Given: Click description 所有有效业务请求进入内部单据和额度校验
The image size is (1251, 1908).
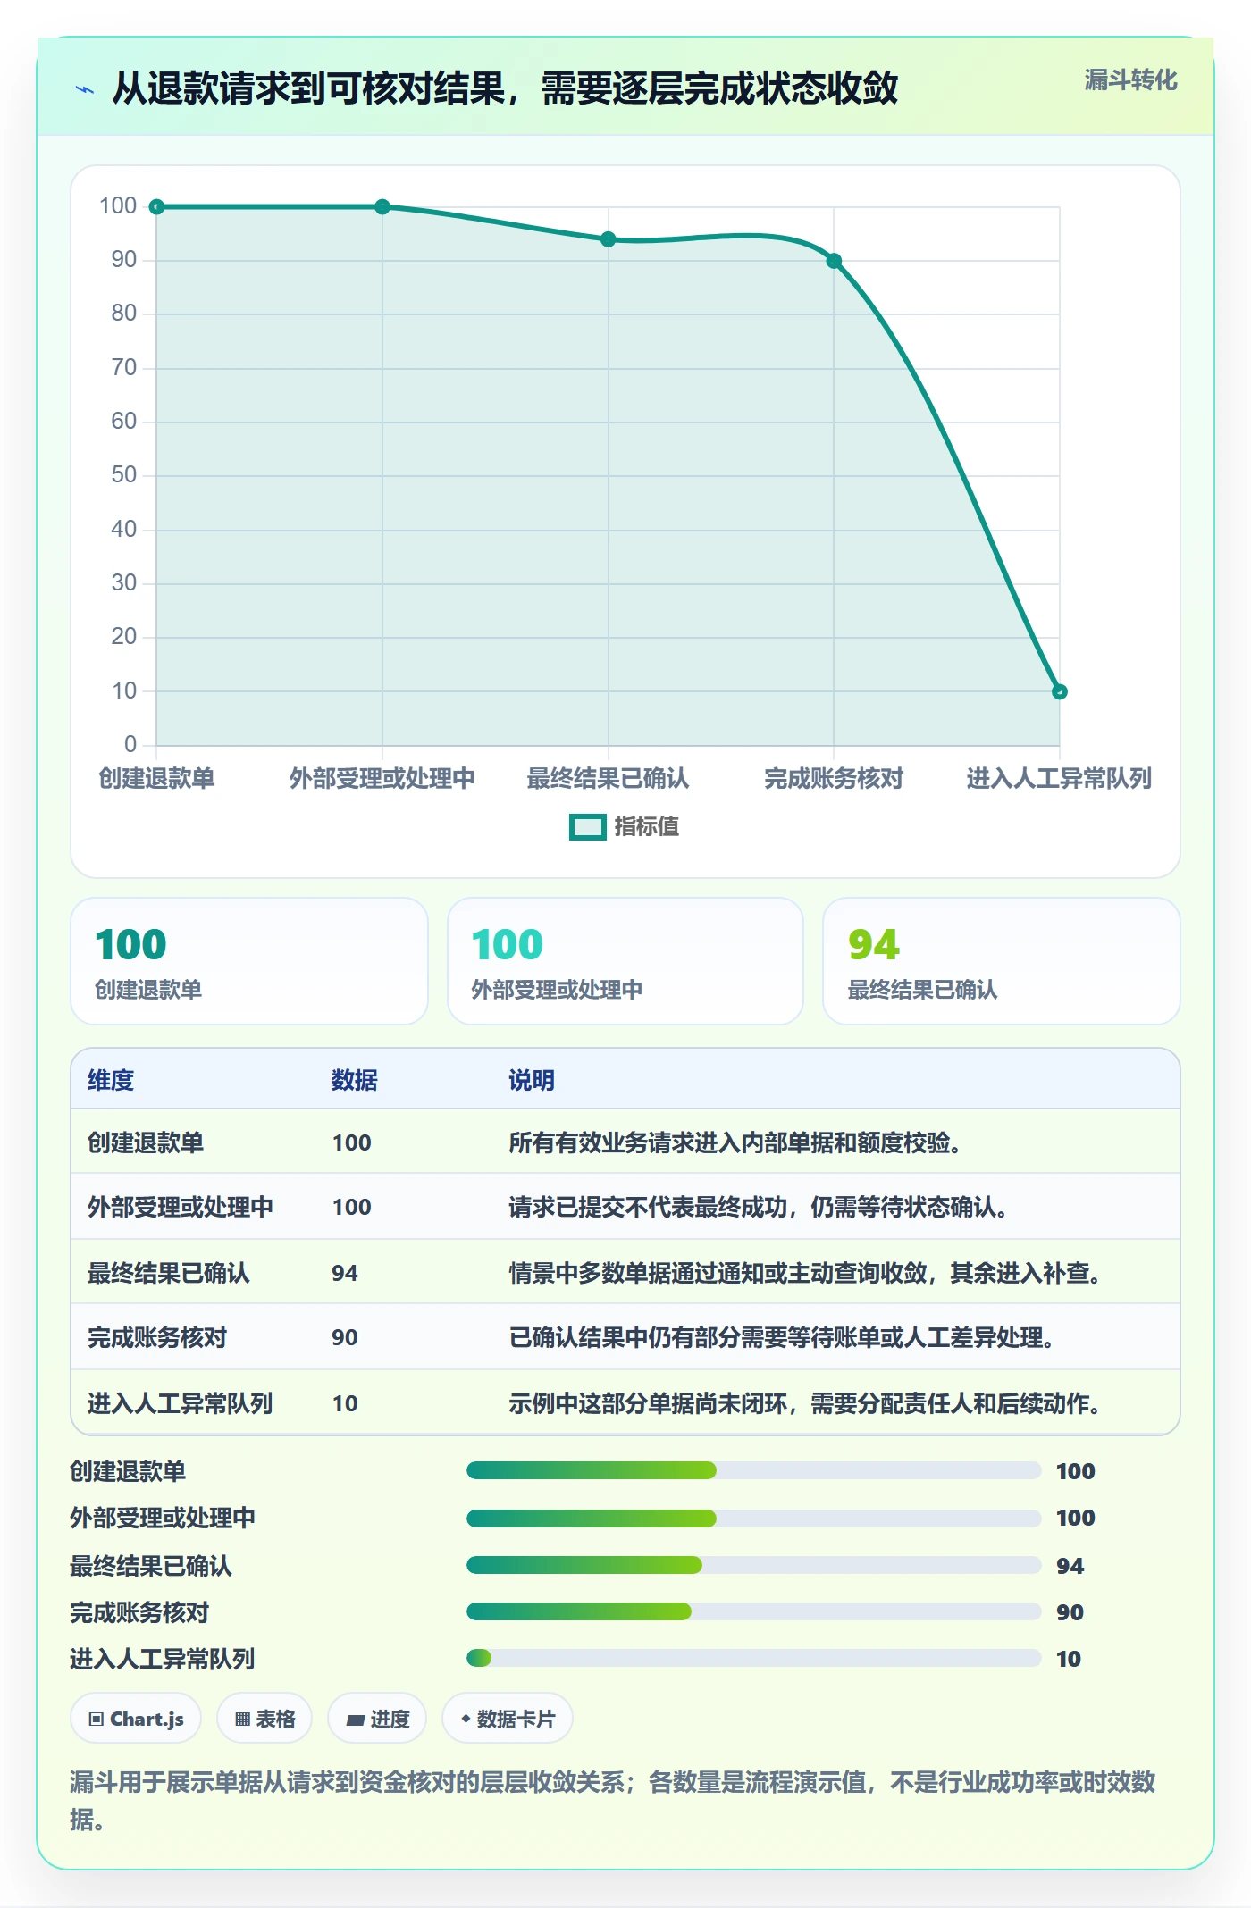Looking at the screenshot, I should click(x=735, y=1143).
